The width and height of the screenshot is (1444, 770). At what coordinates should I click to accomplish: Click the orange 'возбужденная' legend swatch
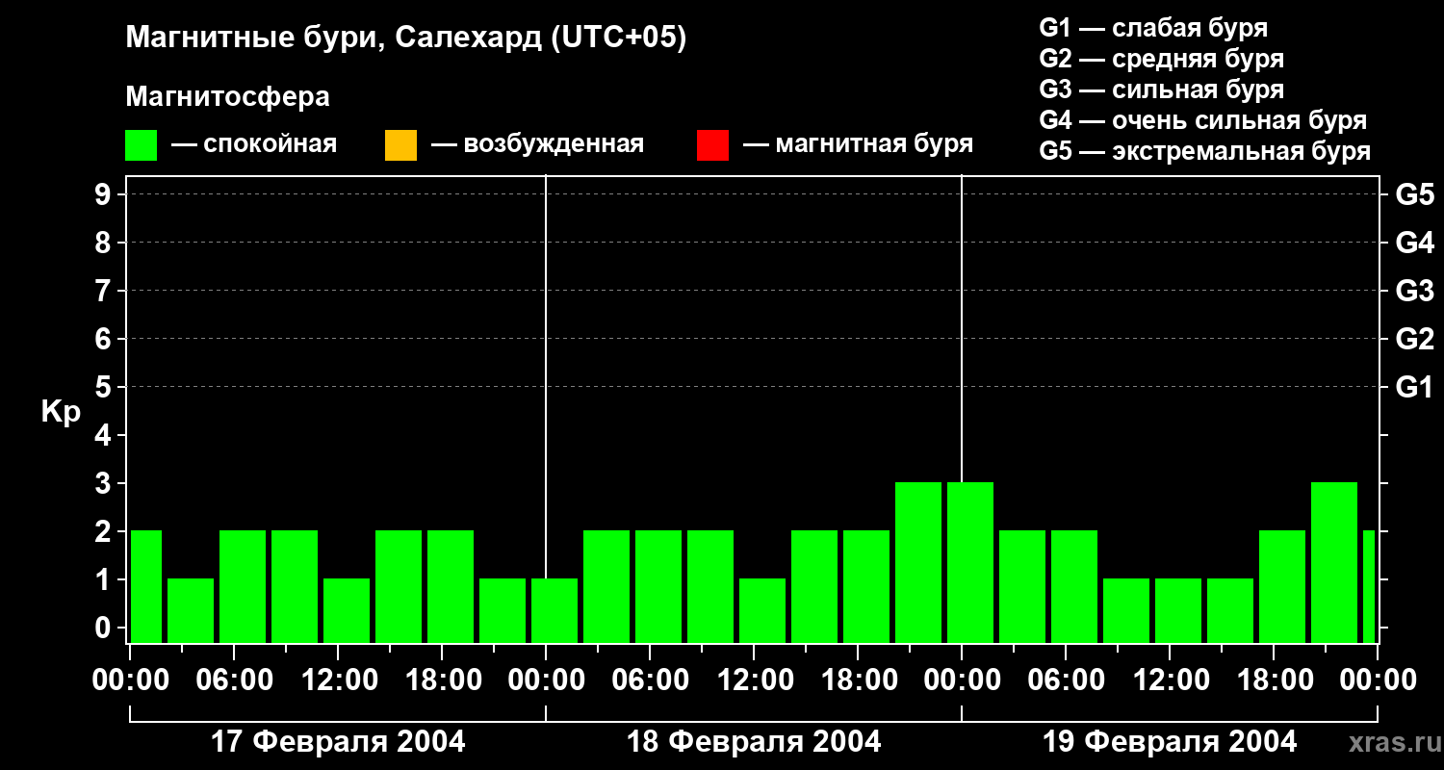400,145
